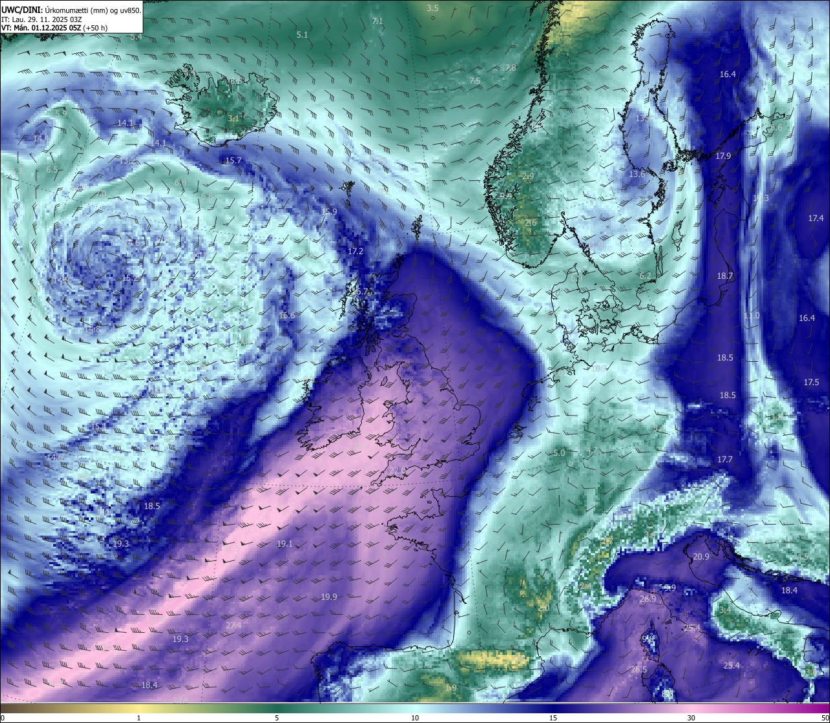Click the 17.2 value label
Viewport: 830px width, 723px height.
pos(355,251)
